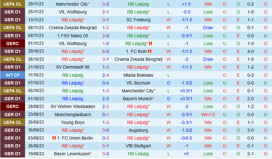Open the 1.FSV Mainz 05 team page

[x=73, y=36]
